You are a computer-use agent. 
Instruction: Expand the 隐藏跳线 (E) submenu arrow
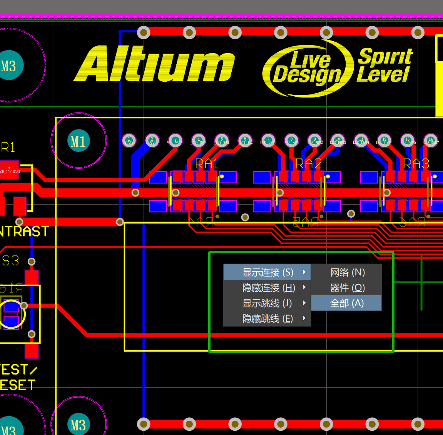[x=304, y=318]
